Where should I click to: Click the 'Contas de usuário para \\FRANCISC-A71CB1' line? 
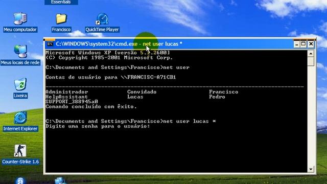(x=111, y=77)
